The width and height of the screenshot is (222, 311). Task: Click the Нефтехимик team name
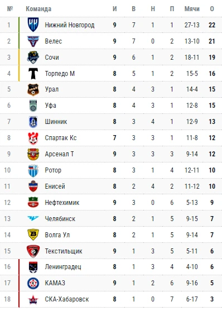pyautogui.click(x=62, y=203)
